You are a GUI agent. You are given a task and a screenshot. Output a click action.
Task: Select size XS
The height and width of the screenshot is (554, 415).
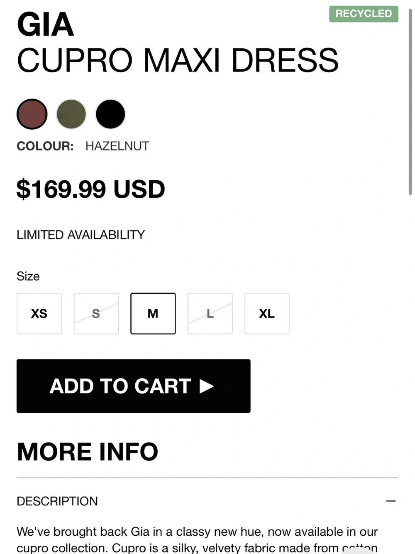(39, 313)
